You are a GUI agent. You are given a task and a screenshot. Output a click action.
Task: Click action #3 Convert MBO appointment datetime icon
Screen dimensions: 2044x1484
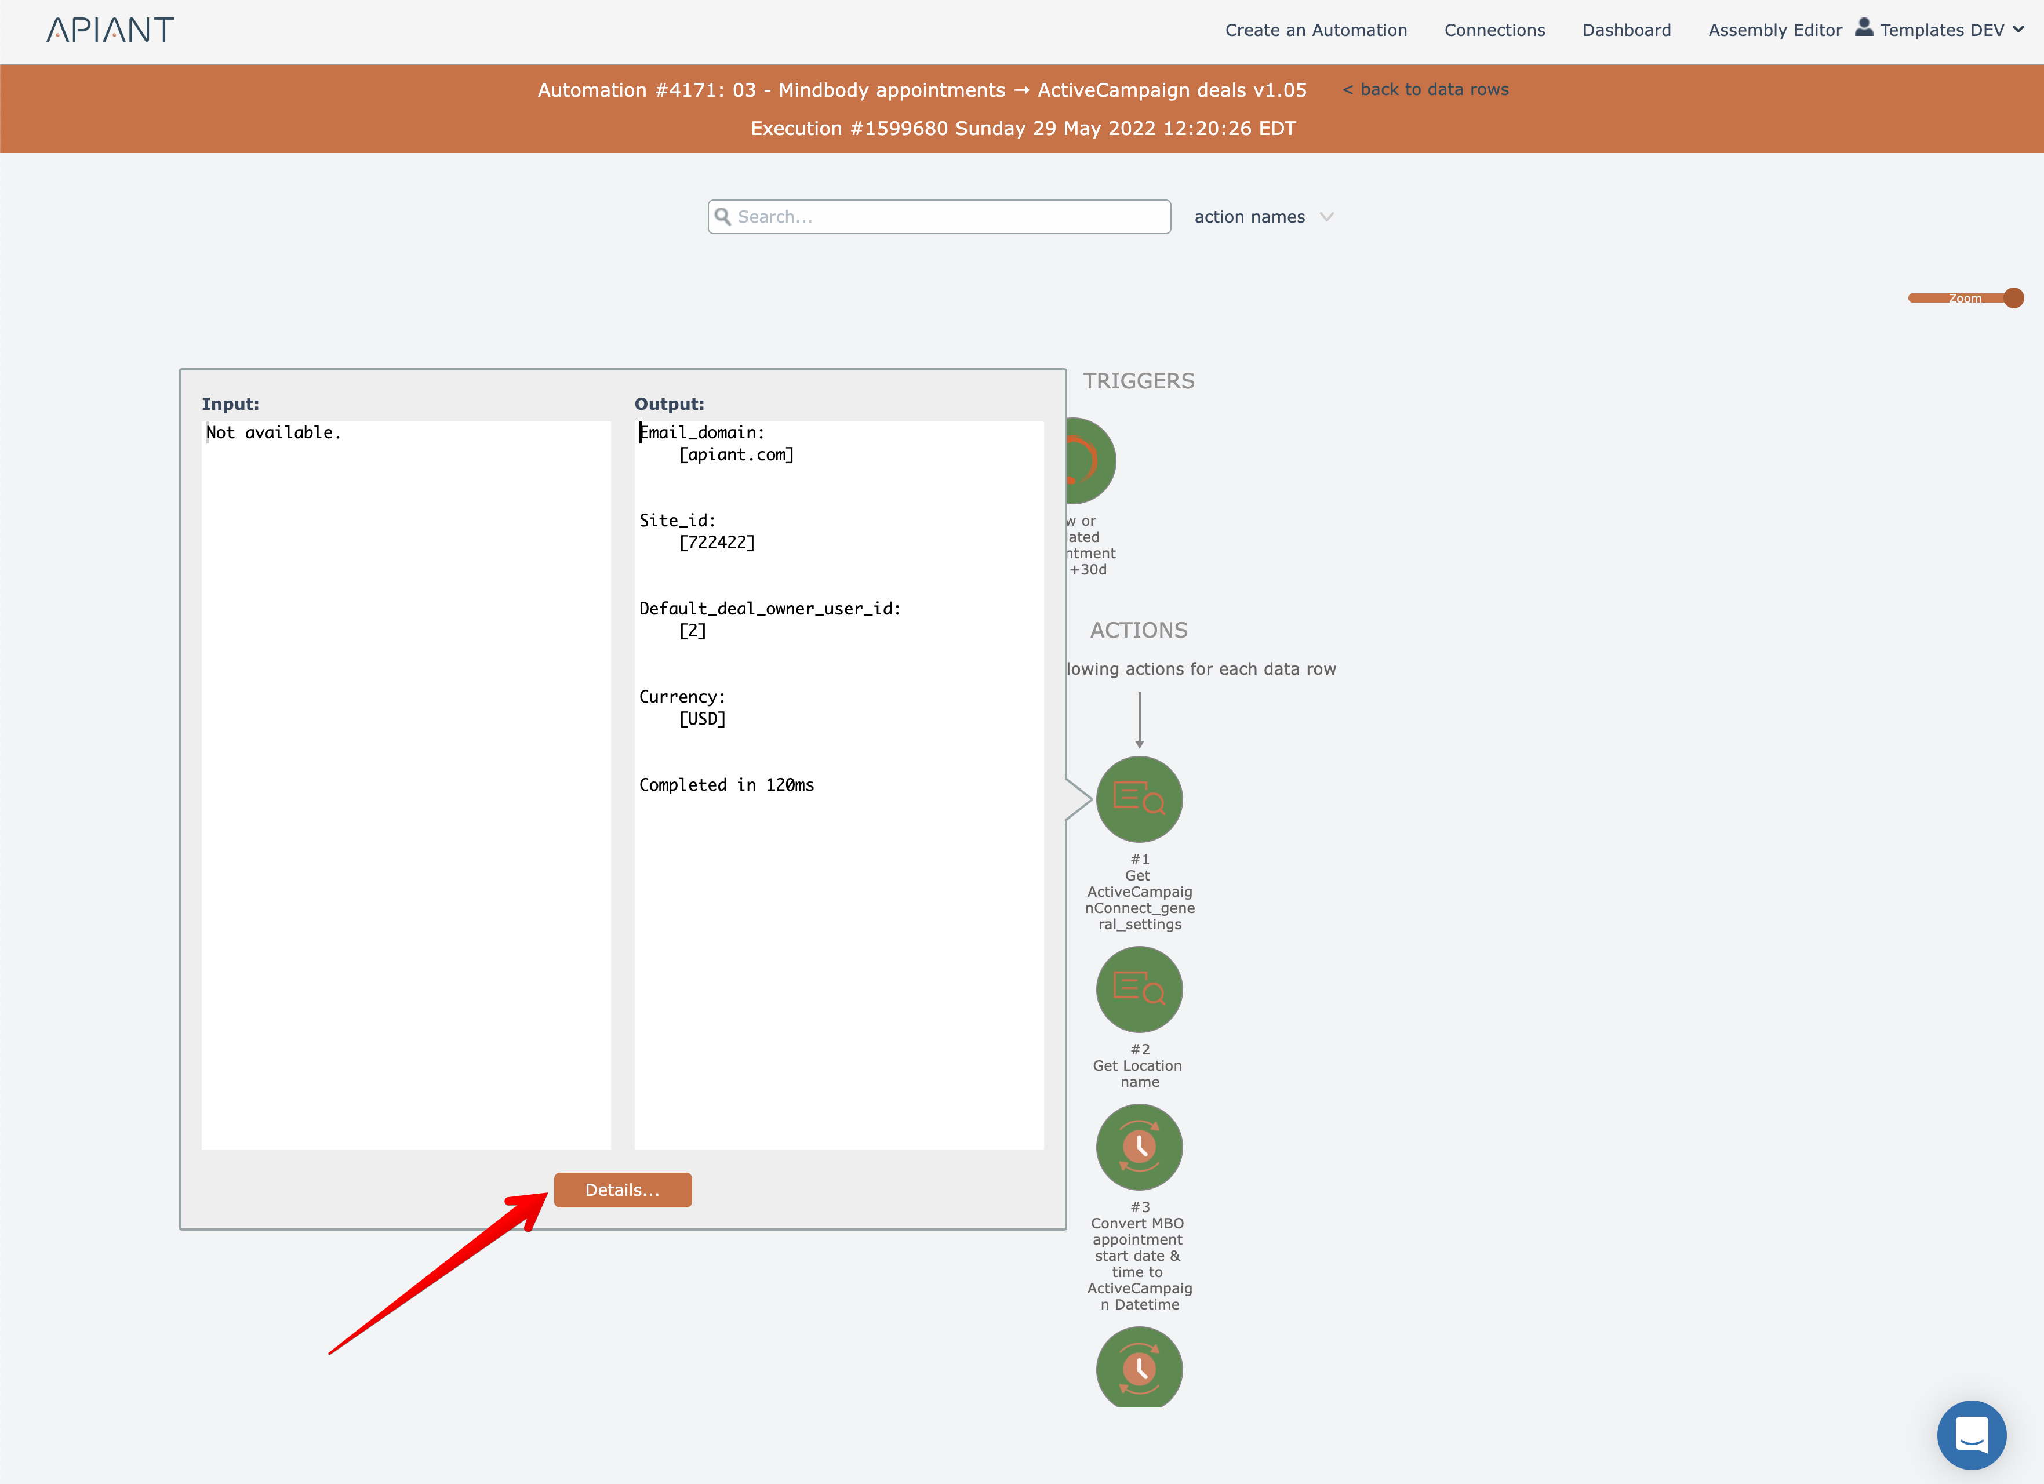pos(1139,1147)
